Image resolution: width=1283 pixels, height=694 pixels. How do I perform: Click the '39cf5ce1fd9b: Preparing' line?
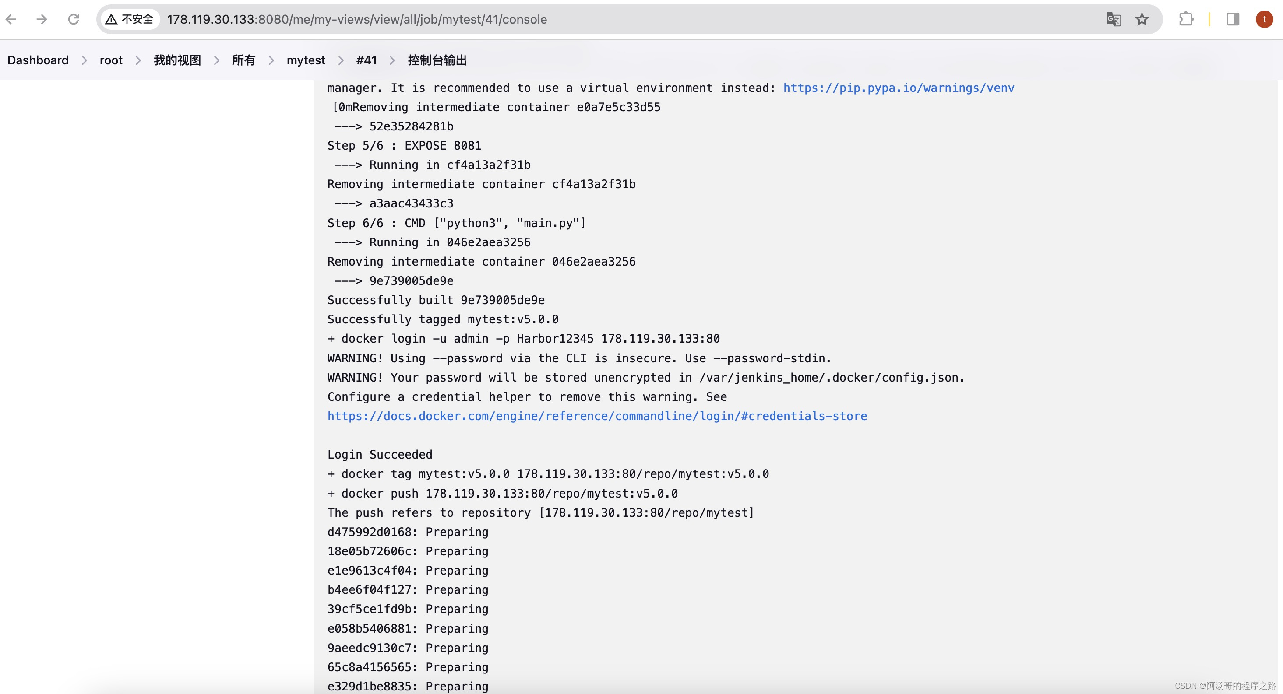[408, 609]
